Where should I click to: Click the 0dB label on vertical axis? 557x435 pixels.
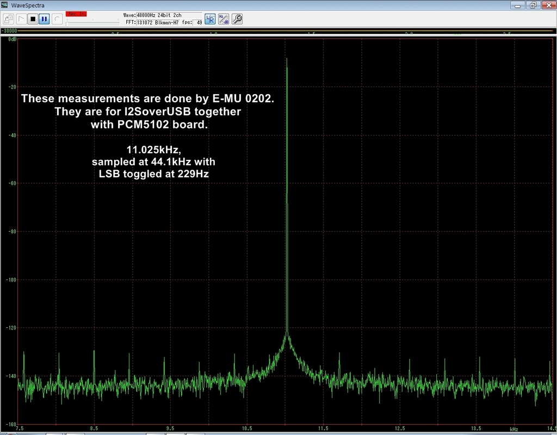pos(12,40)
